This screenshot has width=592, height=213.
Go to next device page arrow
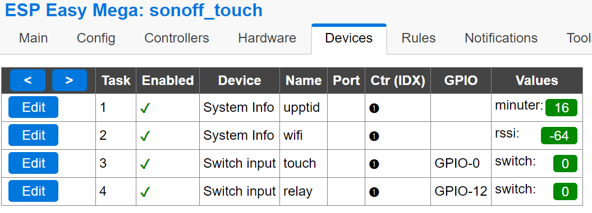[x=69, y=80]
